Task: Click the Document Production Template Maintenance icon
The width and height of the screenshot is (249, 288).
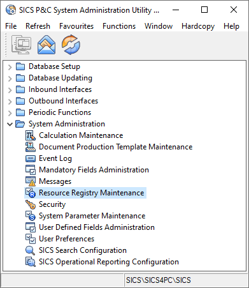Action: 31,147
